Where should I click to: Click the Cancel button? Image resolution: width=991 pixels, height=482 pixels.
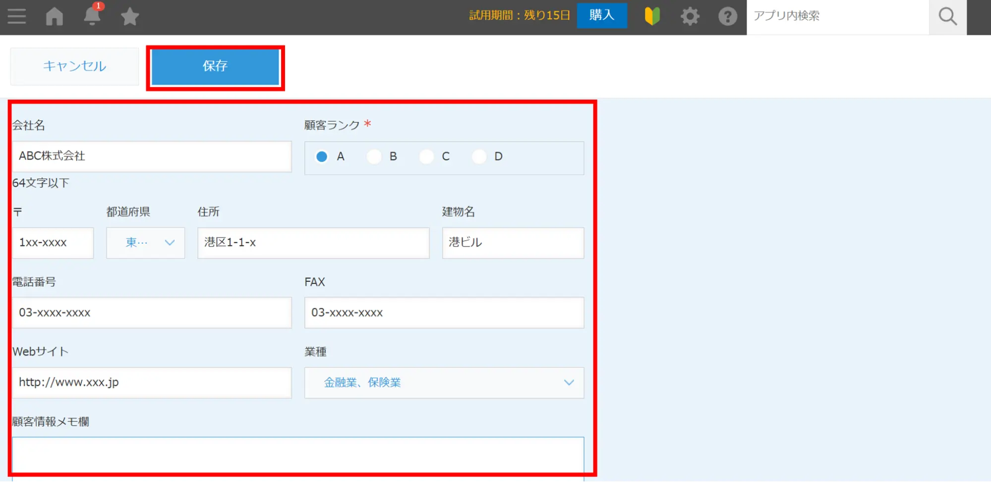click(74, 66)
